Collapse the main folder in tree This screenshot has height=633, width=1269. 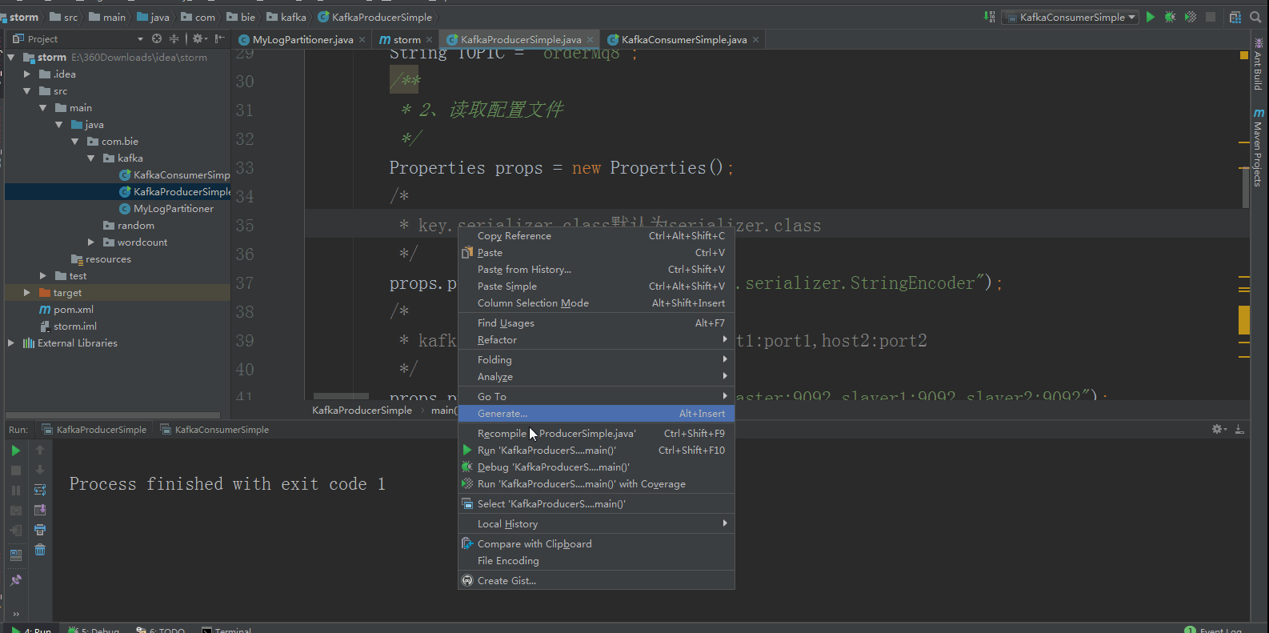43,108
